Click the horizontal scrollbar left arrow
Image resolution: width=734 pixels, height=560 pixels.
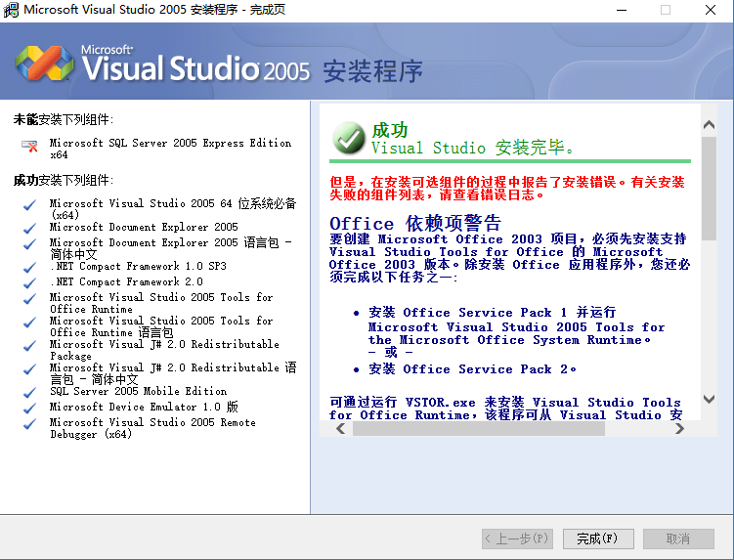tap(341, 428)
